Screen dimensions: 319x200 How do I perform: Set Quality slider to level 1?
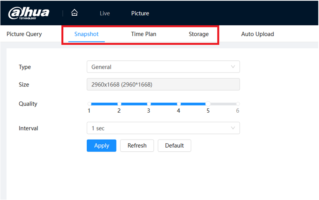coord(89,104)
